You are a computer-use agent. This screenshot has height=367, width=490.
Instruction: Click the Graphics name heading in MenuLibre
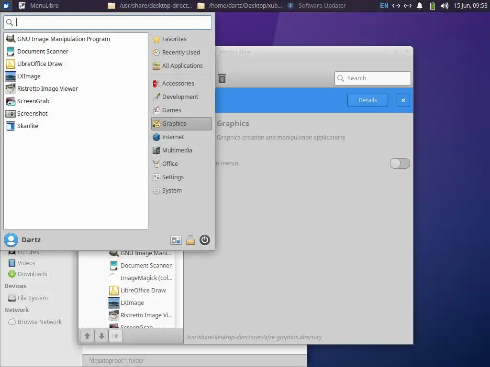click(233, 124)
